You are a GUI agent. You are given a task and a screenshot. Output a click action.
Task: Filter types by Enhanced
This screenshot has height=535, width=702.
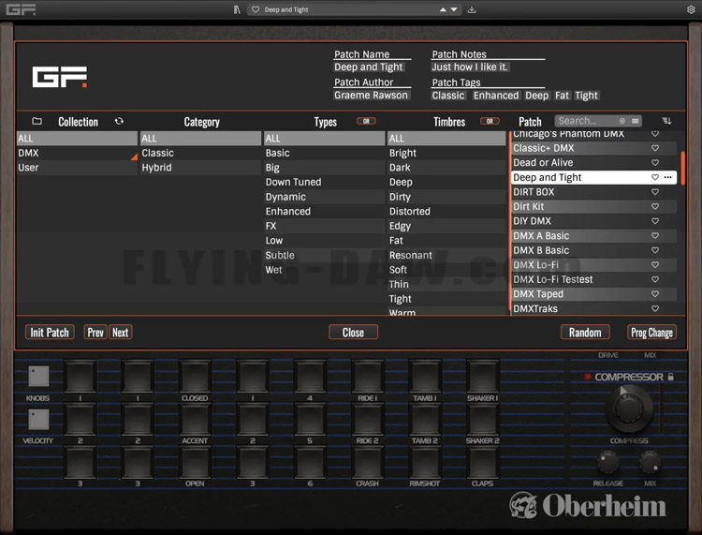(324, 211)
